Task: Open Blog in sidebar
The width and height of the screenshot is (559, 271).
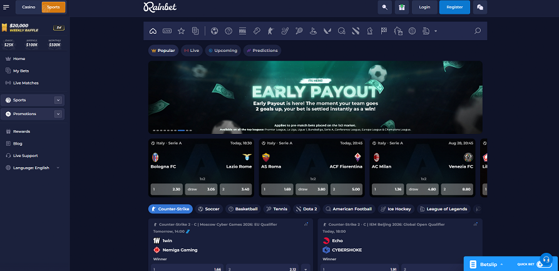Action: (18, 144)
